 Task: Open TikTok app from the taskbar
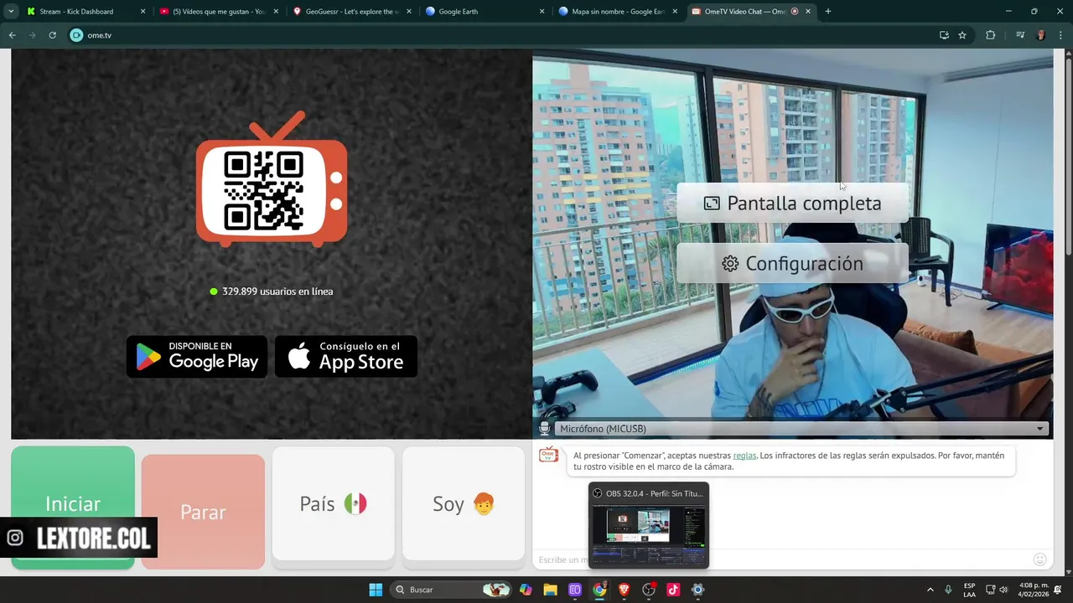point(673,590)
